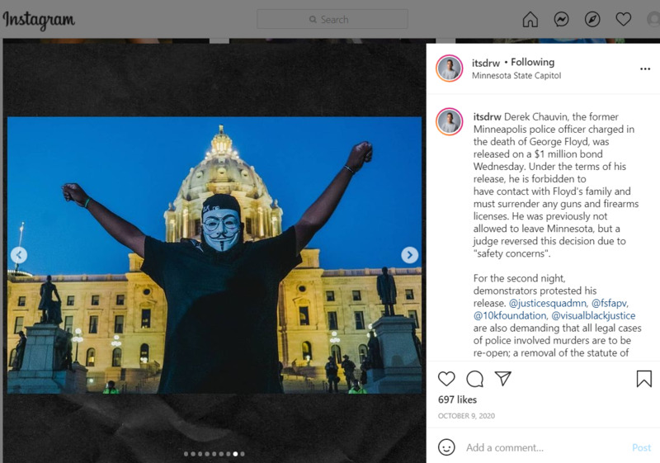The image size is (660, 463).
Task: Open Messenger direct messages icon
Action: pyautogui.click(x=562, y=19)
